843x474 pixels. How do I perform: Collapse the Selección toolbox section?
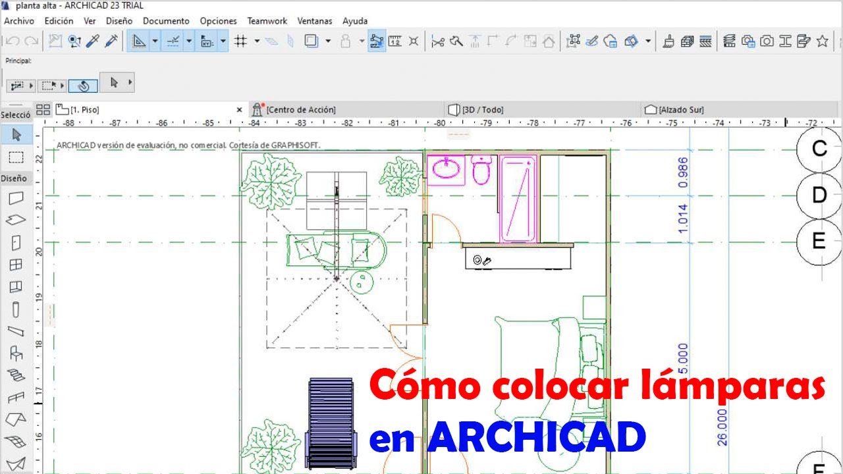pyautogui.click(x=15, y=115)
